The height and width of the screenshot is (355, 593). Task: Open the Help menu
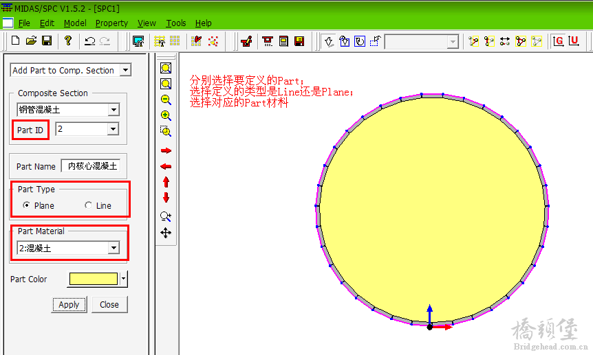pyautogui.click(x=204, y=23)
